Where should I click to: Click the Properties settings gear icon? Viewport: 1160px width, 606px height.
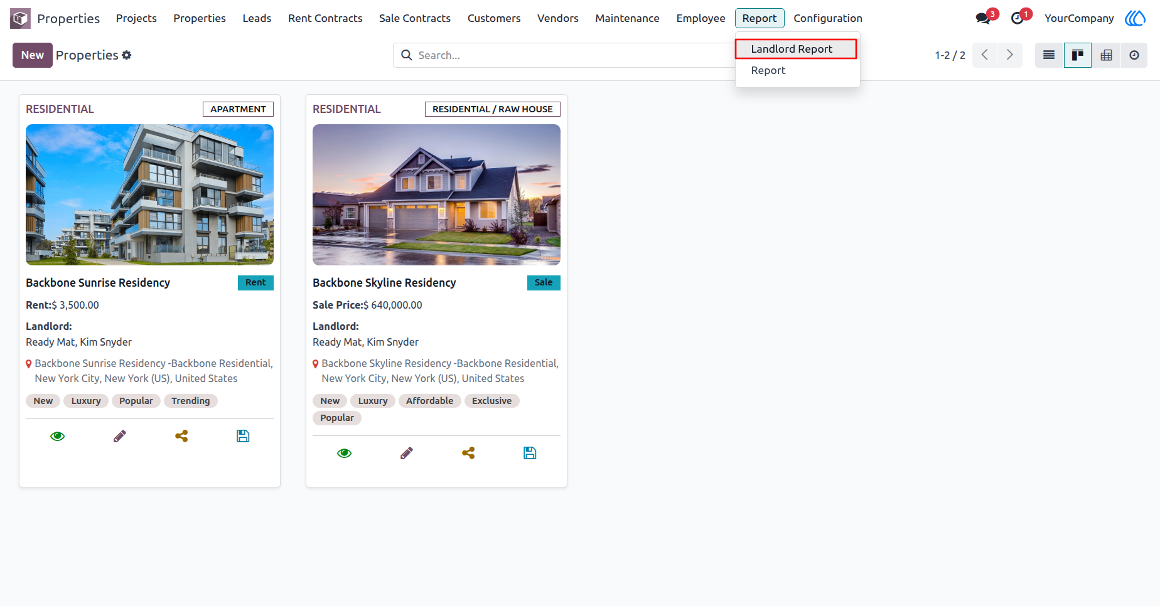coord(127,55)
